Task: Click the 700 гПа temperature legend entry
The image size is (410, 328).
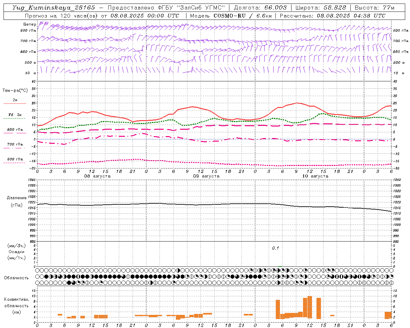Action: click(x=15, y=144)
